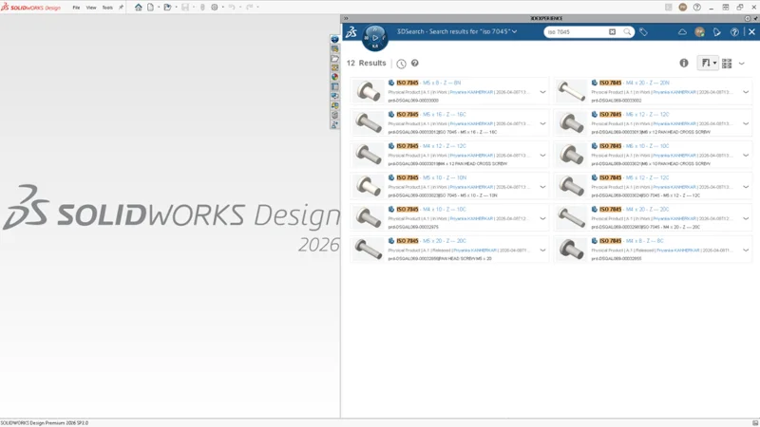Select M4 x 8 - Z --- 8C screw thumbnail
Screen dimensions: 760x427
(x=572, y=249)
